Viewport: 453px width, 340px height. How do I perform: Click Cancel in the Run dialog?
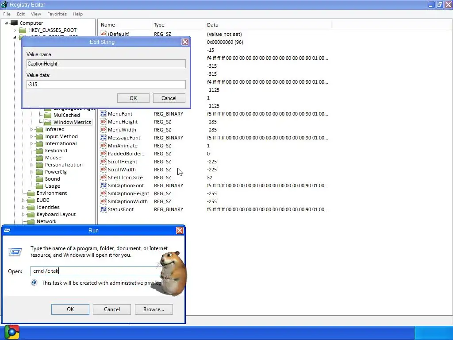112,309
